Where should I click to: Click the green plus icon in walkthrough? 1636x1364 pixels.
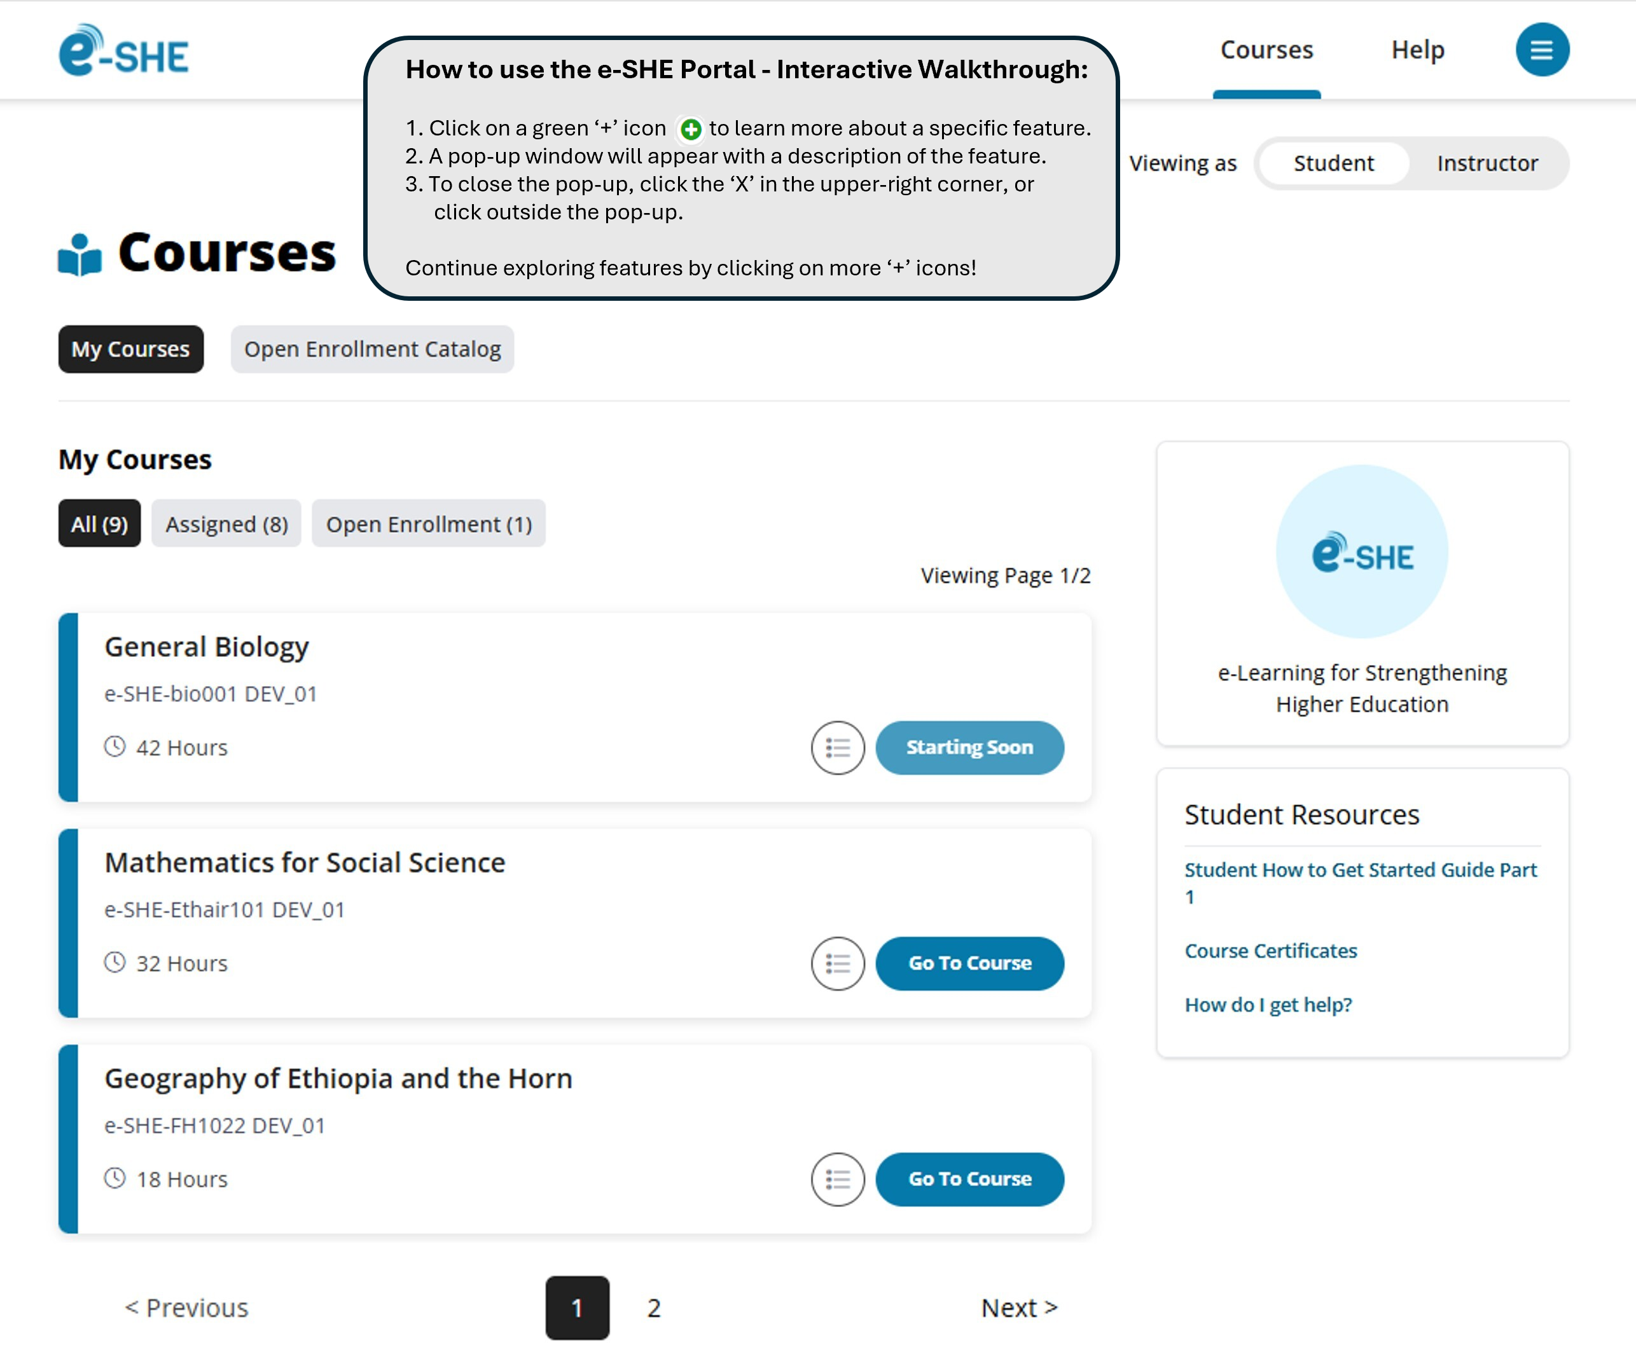pos(690,129)
